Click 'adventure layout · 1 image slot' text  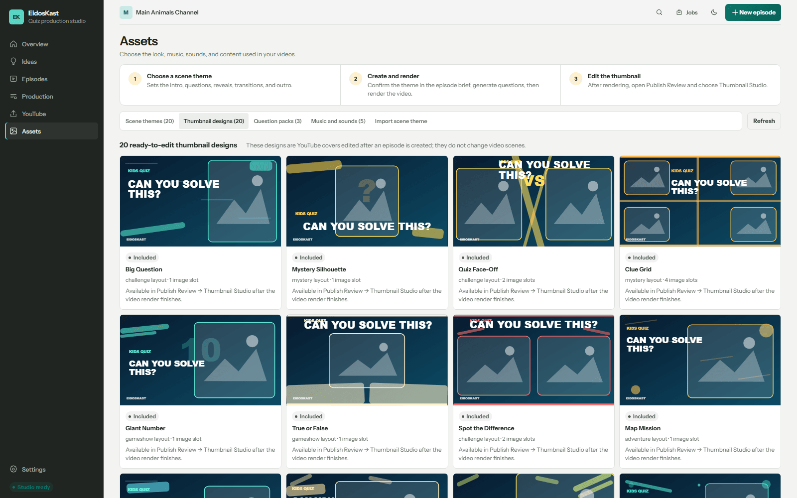[662, 439]
